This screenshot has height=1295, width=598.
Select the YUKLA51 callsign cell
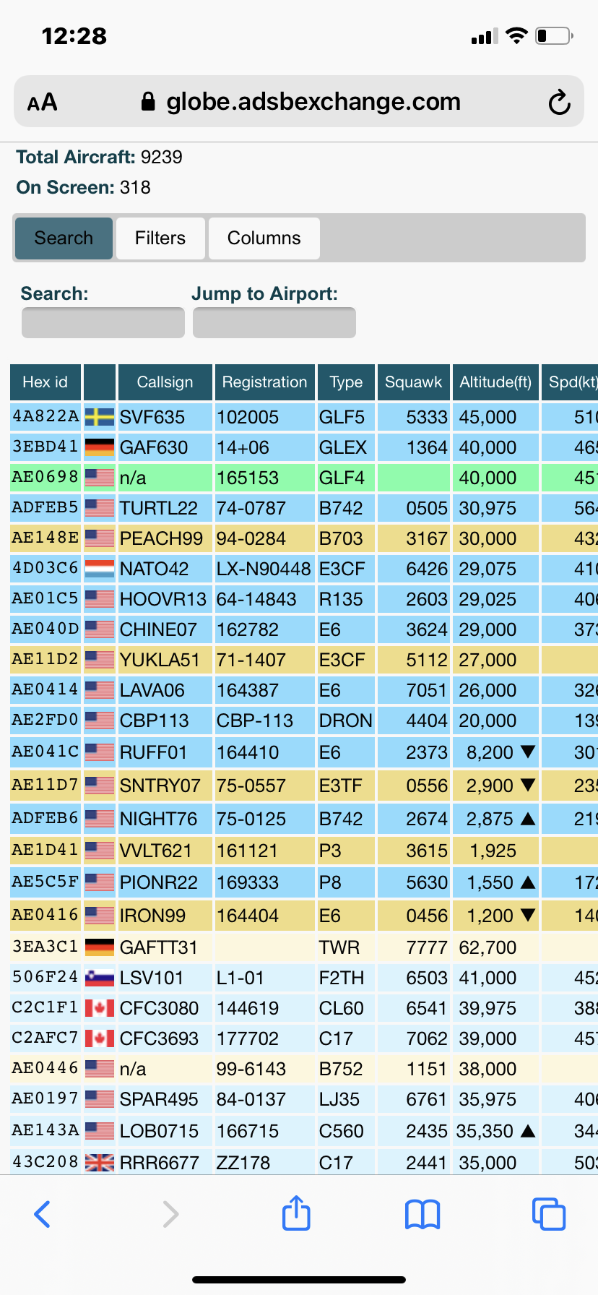[x=165, y=660]
